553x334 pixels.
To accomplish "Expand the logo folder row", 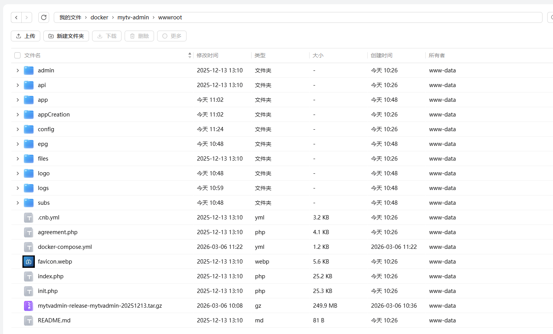I will pos(17,173).
